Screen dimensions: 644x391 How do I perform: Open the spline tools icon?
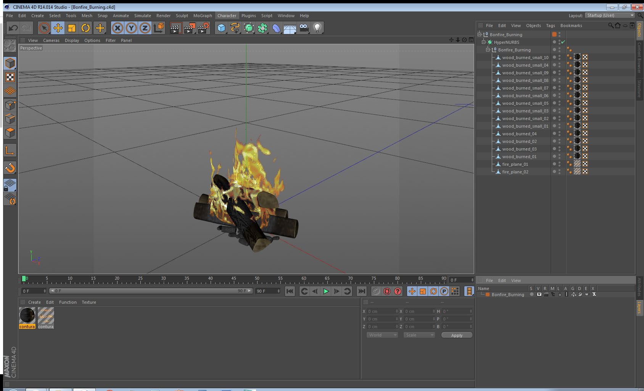[235, 28]
